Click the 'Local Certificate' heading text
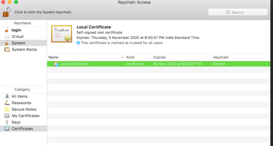Image resolution: width=273 pixels, height=146 pixels. pyautogui.click(x=94, y=27)
